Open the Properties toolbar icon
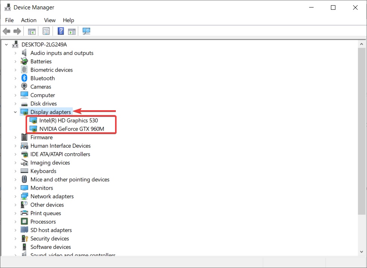367x268 pixels. (46, 31)
